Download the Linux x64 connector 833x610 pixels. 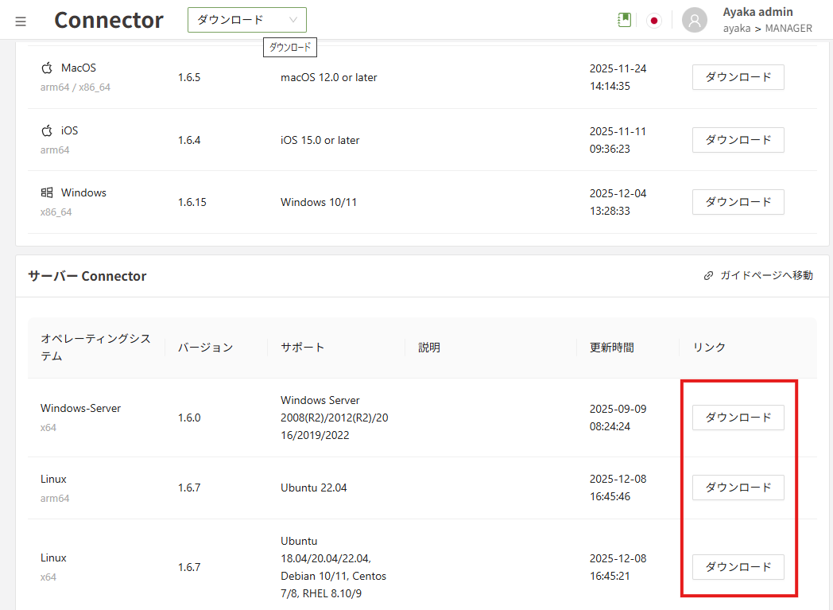click(738, 567)
